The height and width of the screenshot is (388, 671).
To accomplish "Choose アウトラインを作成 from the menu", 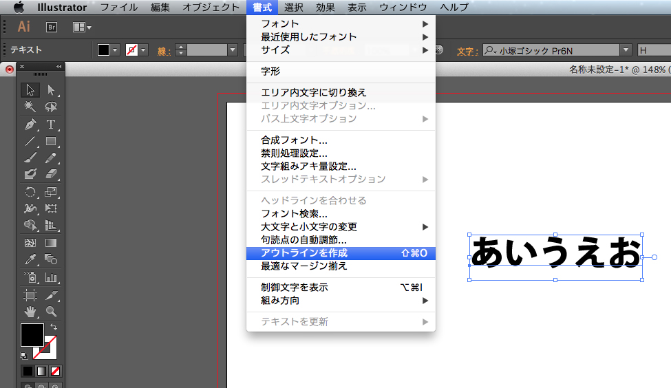I will click(304, 253).
